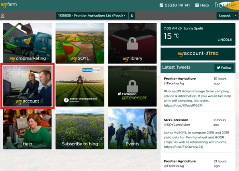The height and width of the screenshot is (171, 239).
Task: Open the https://t.co/KWdaIPGS7h tweet link
Action: point(184,105)
